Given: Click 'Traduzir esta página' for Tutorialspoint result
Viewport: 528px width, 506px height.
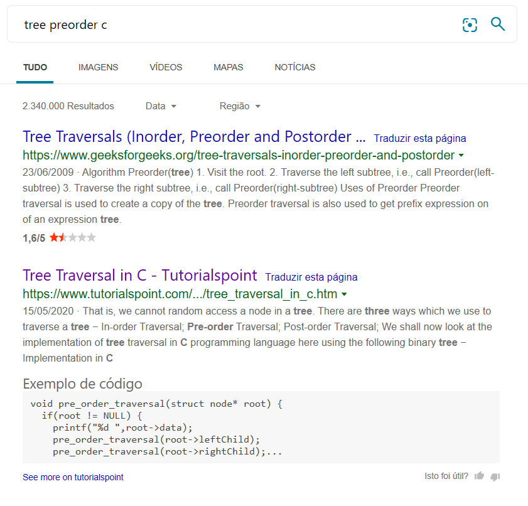Looking at the screenshot, I should tap(311, 277).
